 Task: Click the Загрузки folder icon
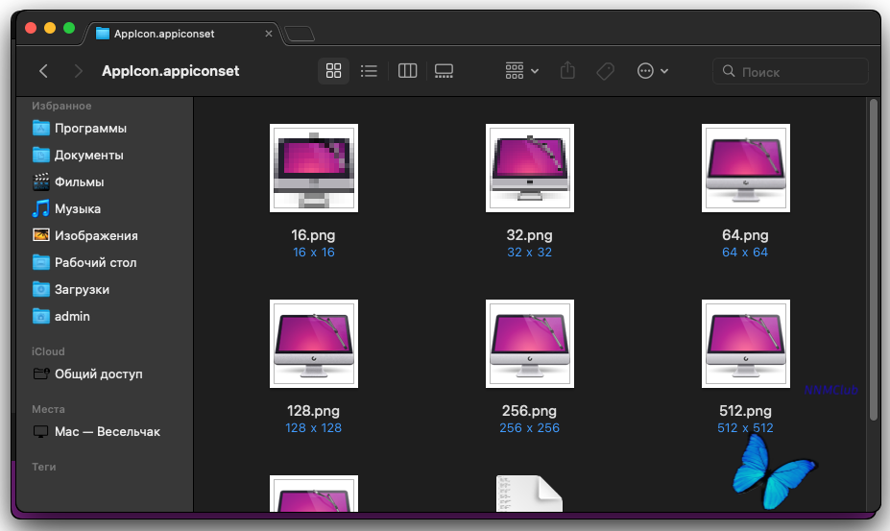tap(41, 289)
